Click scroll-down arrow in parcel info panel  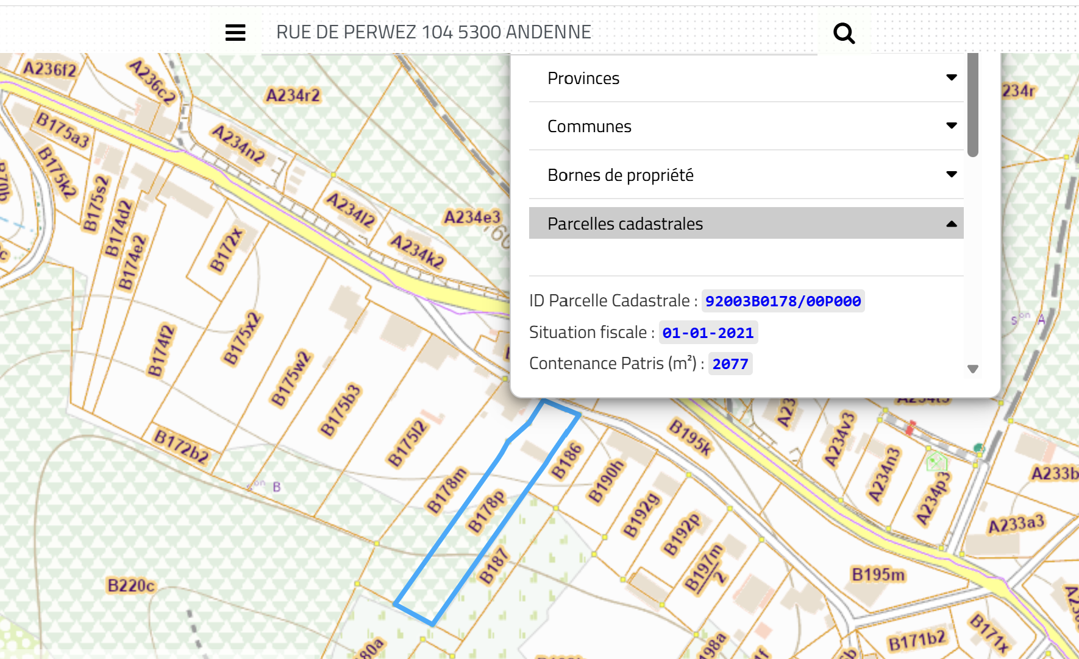pyautogui.click(x=972, y=369)
